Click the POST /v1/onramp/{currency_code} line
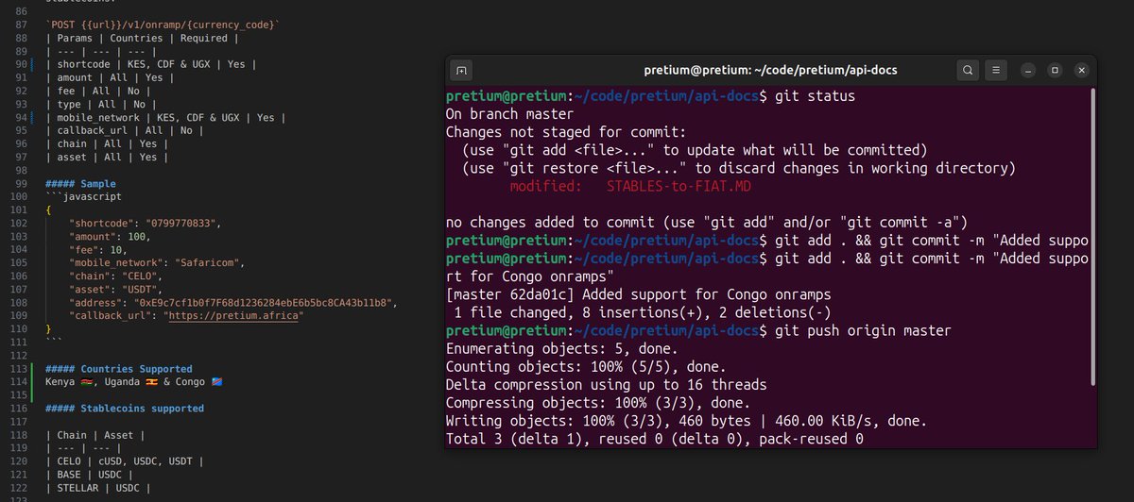Image resolution: width=1134 pixels, height=502 pixels. click(x=162, y=25)
